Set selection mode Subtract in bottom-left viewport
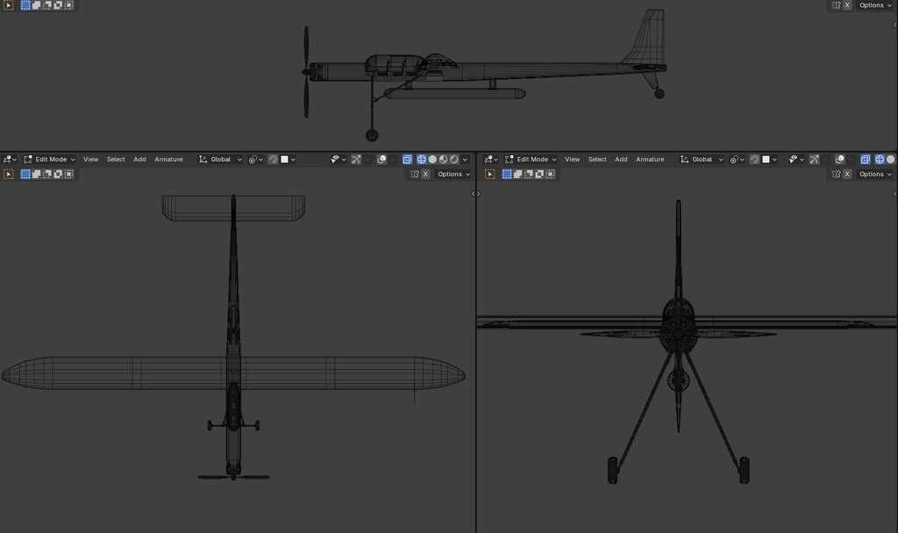The image size is (898, 533). pyautogui.click(x=47, y=174)
